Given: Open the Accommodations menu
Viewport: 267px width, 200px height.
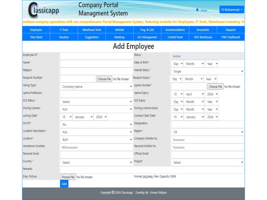Looking at the screenshot, I should click(175, 30).
